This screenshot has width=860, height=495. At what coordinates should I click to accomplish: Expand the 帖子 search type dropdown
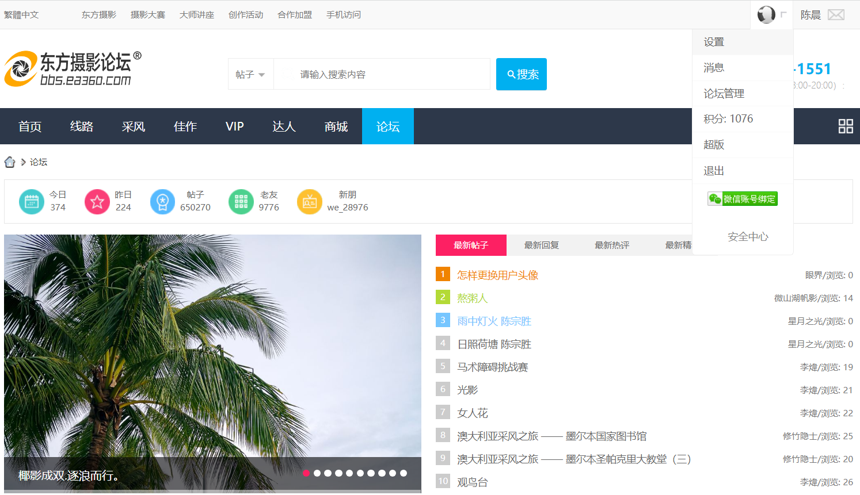coord(250,75)
